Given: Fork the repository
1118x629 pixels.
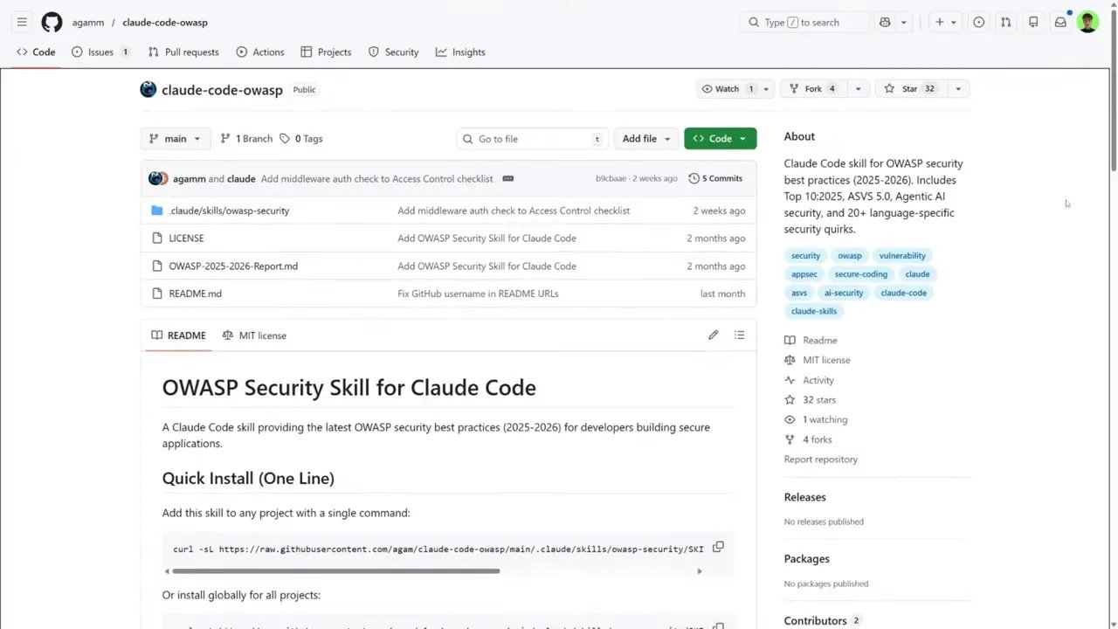Looking at the screenshot, I should pos(813,88).
